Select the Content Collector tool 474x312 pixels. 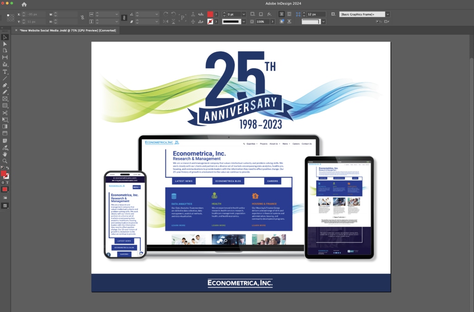[x=5, y=64]
